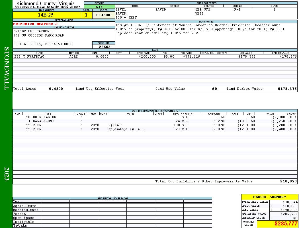Click the map number 14B-25 field
299x228 pixels.
tap(47, 15)
